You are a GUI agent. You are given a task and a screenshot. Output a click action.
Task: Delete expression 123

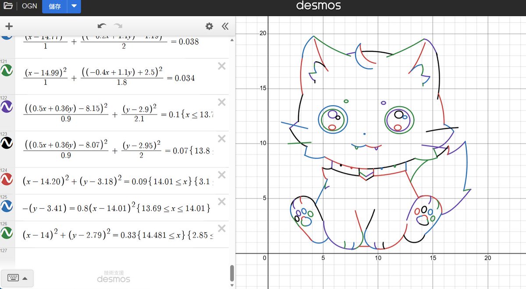pos(222,139)
